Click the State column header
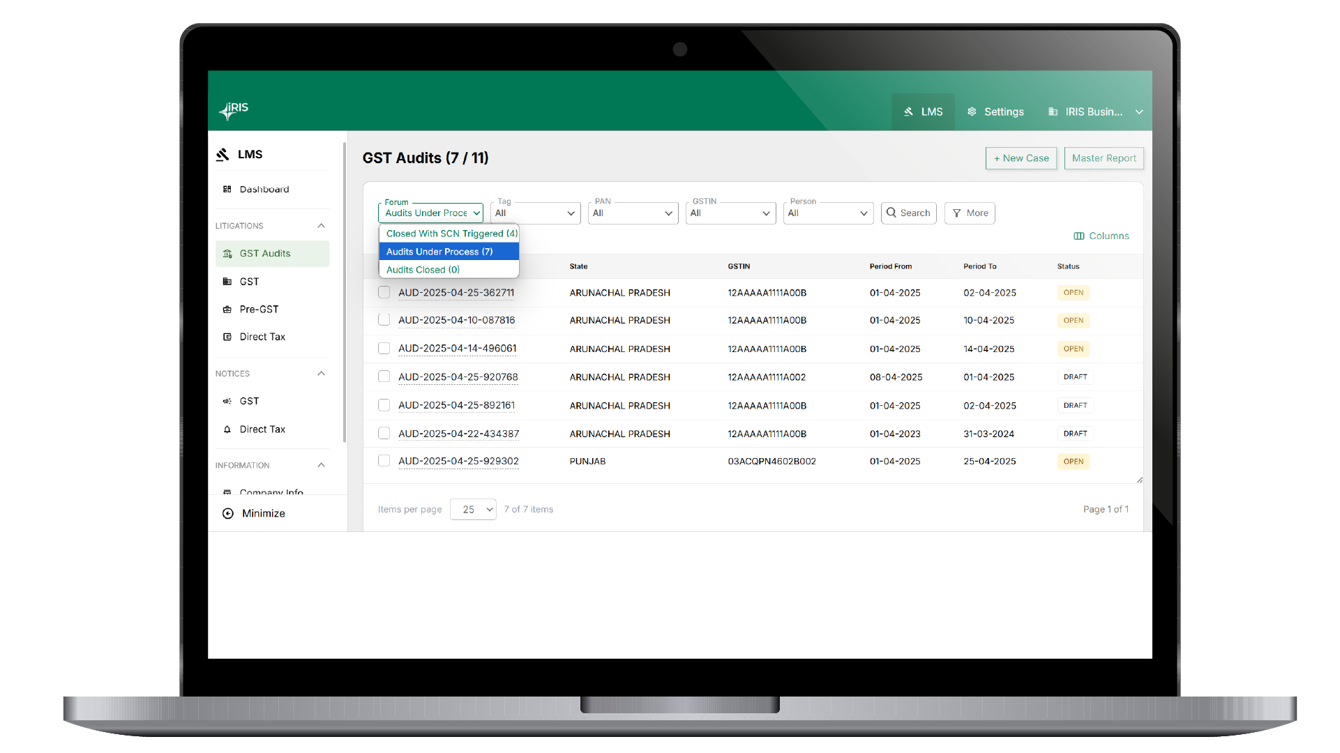This screenshot has height=753, width=1340. 578,266
